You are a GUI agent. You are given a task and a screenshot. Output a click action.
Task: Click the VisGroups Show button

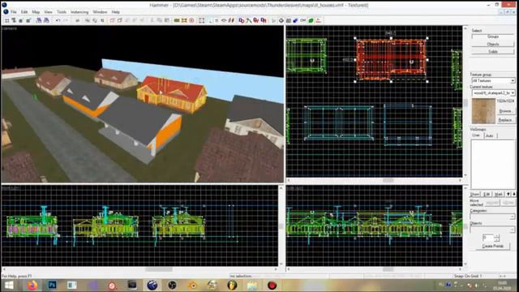point(475,194)
